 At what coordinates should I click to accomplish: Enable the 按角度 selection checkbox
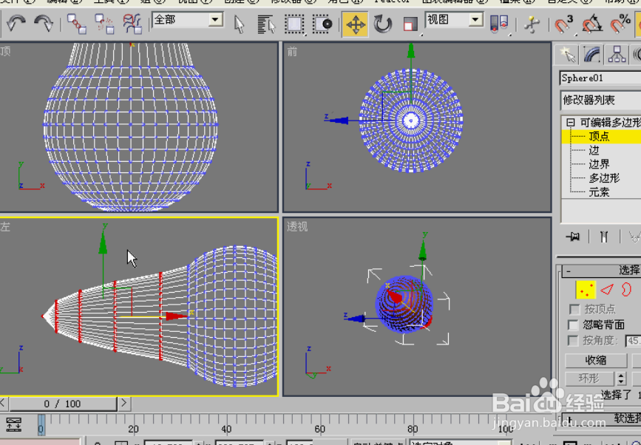(574, 340)
